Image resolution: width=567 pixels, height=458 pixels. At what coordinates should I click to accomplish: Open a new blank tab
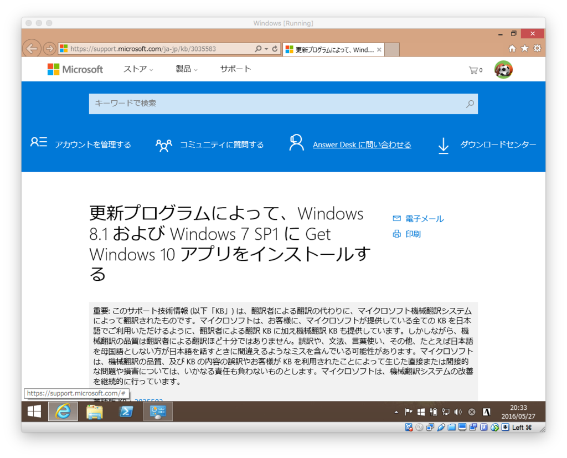(391, 49)
